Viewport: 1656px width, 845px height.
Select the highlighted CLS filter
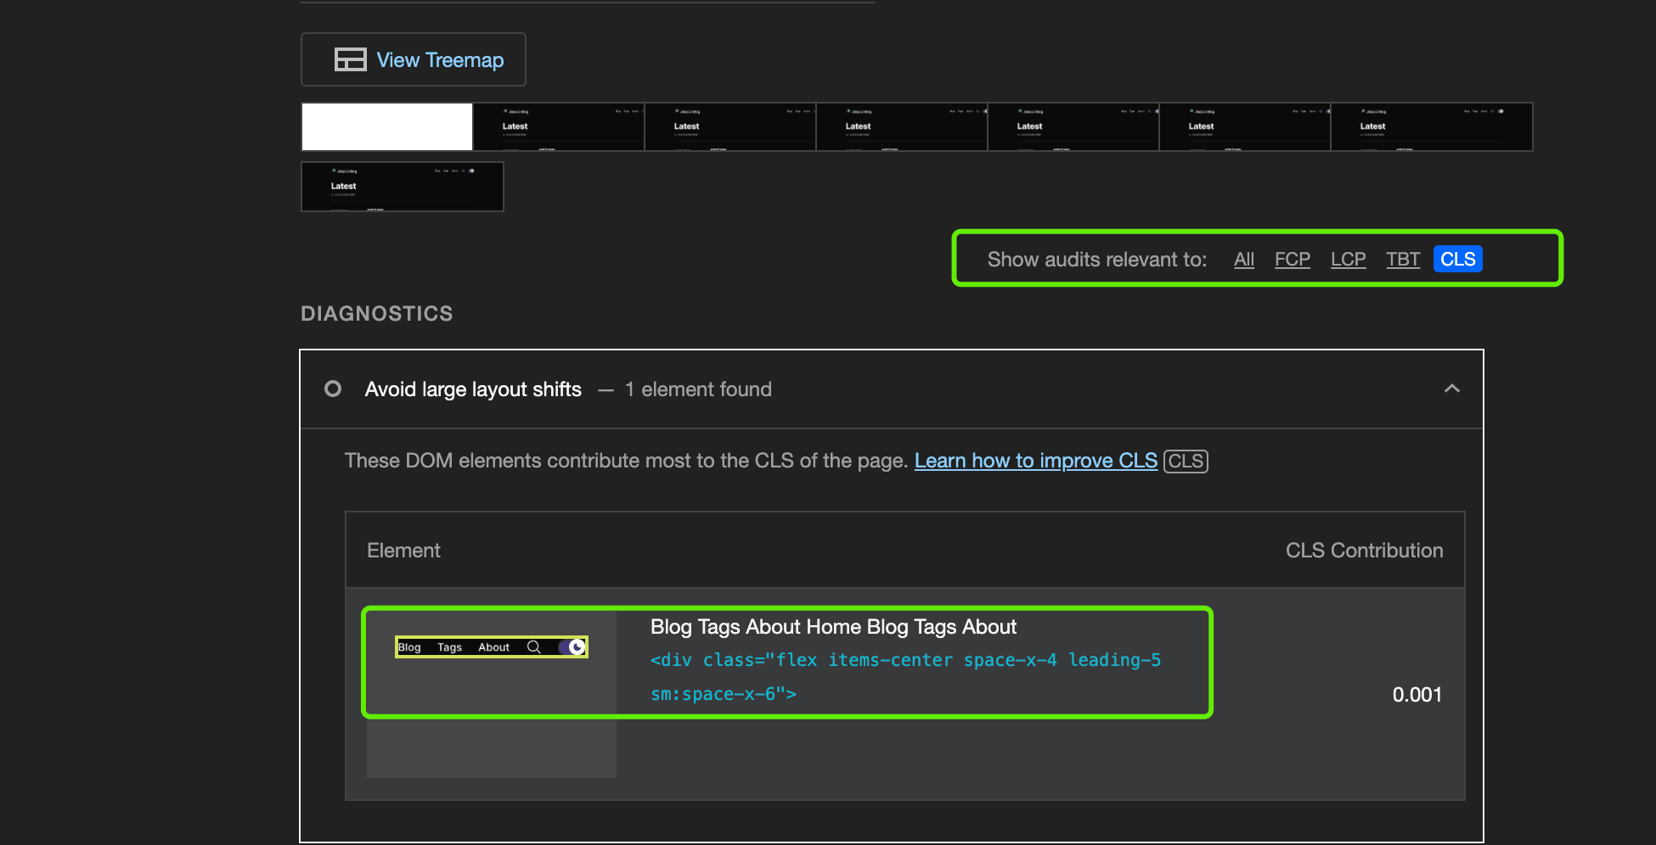pyautogui.click(x=1457, y=260)
